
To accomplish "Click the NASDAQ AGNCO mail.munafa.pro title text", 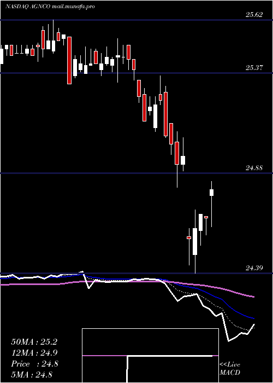I will pos(50,7).
